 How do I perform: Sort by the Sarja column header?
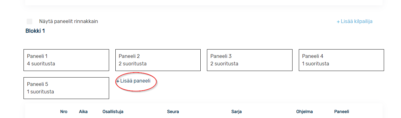(x=236, y=112)
